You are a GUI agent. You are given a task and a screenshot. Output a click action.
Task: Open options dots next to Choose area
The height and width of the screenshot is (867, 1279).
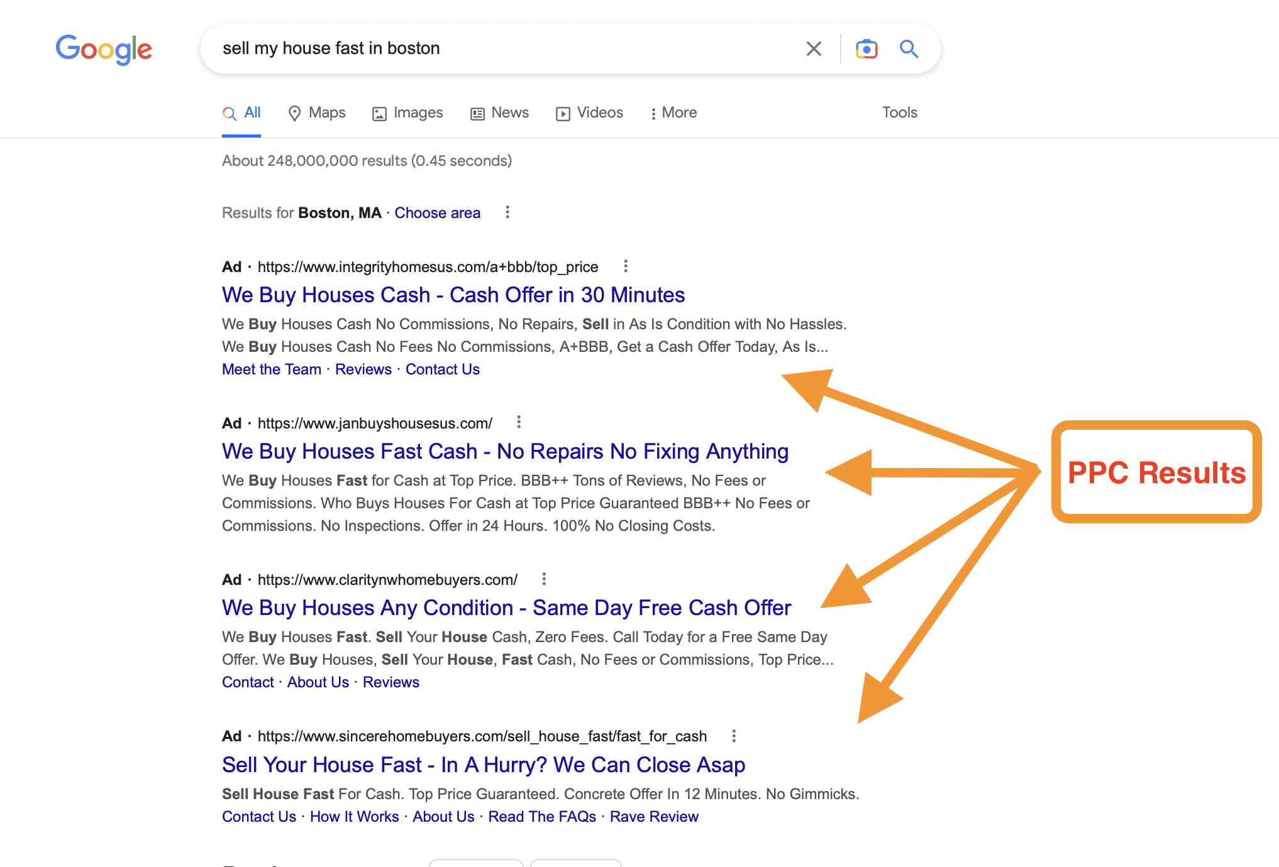point(507,212)
